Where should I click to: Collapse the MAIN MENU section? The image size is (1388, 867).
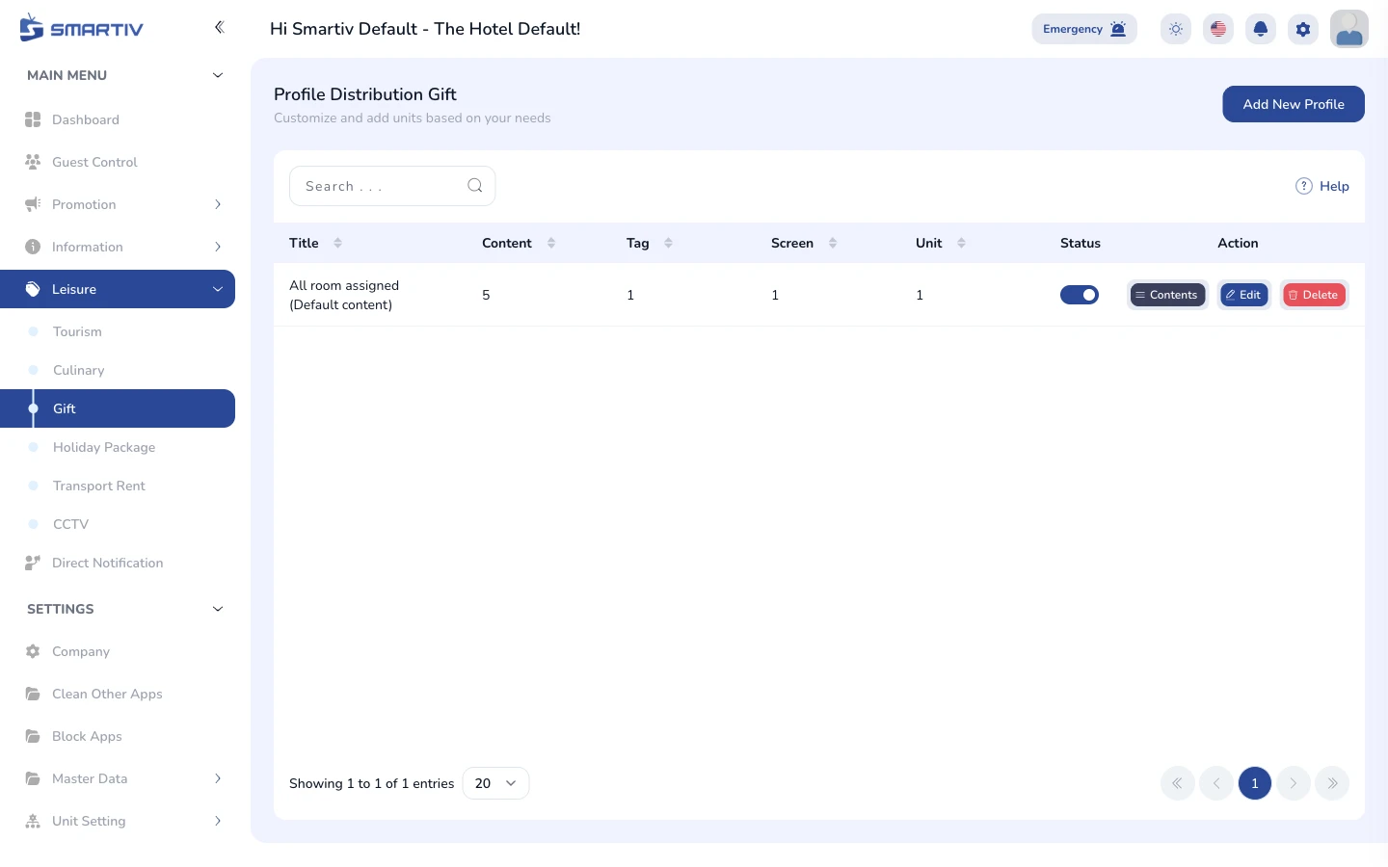tap(218, 75)
